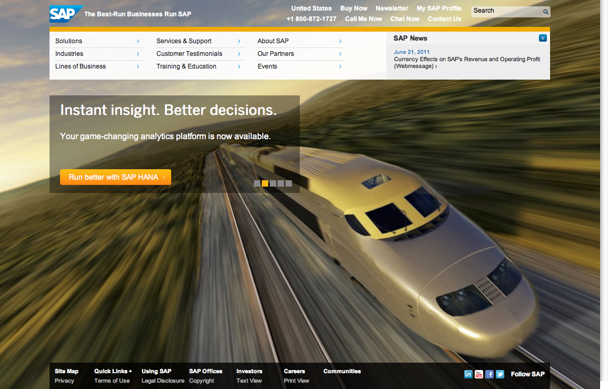Expand the Events arrow
Viewport: 608px width, 389px height.
pyautogui.click(x=340, y=67)
